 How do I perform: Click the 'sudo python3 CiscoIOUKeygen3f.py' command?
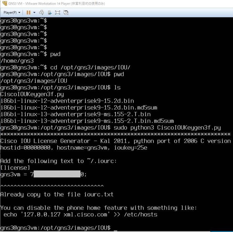[x=167, y=128]
